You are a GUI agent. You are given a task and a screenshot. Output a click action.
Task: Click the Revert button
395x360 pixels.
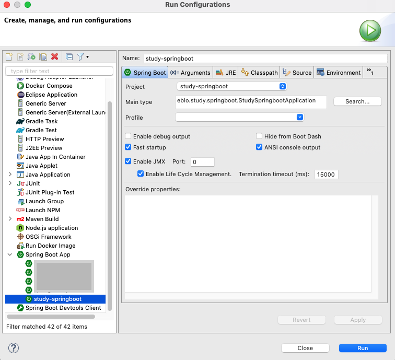(x=301, y=320)
